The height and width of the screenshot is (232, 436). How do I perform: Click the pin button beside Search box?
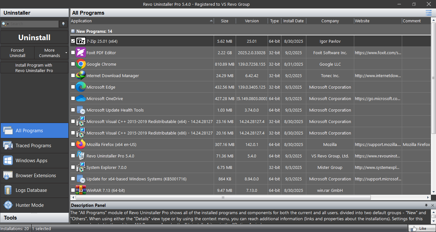(64, 24)
